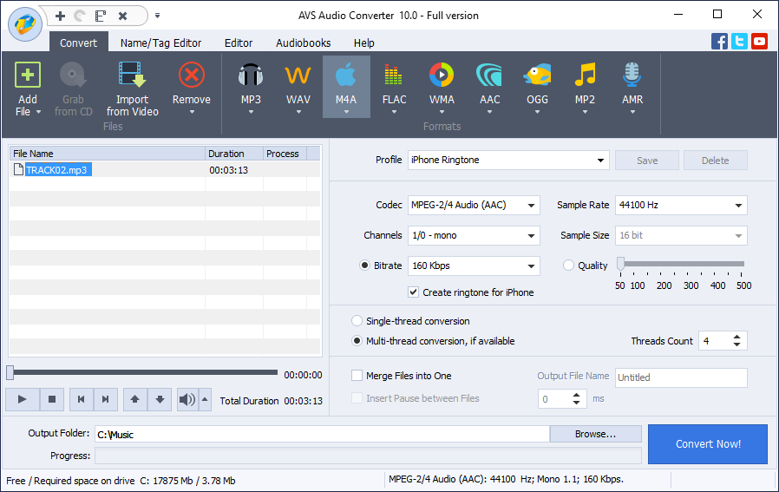The width and height of the screenshot is (779, 492).
Task: Select the TRACK02.mp3 file row
Action: [164, 170]
